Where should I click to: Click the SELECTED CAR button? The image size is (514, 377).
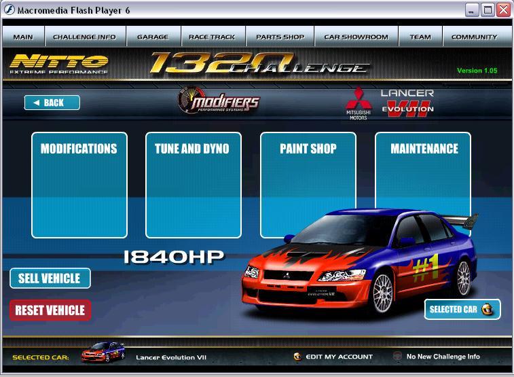462,309
